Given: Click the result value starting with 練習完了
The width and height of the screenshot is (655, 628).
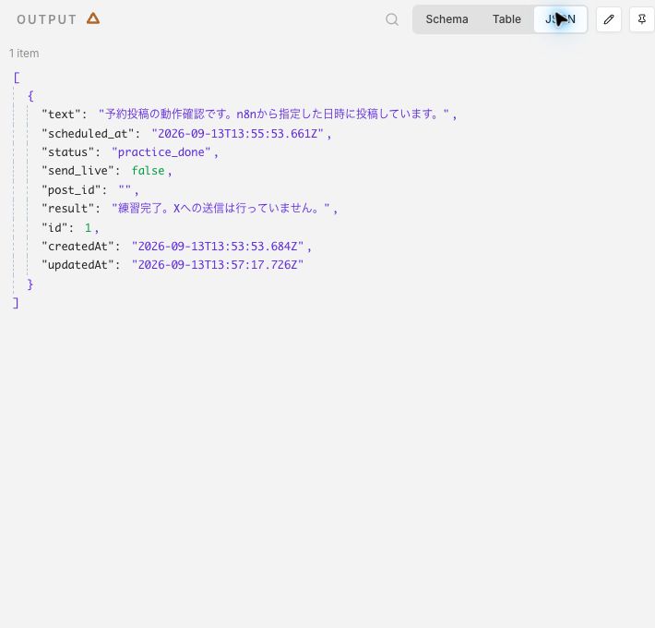Looking at the screenshot, I should (x=221, y=208).
